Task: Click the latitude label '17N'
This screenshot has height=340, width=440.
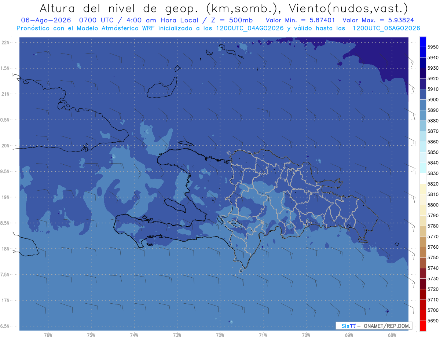Action: coord(6,300)
